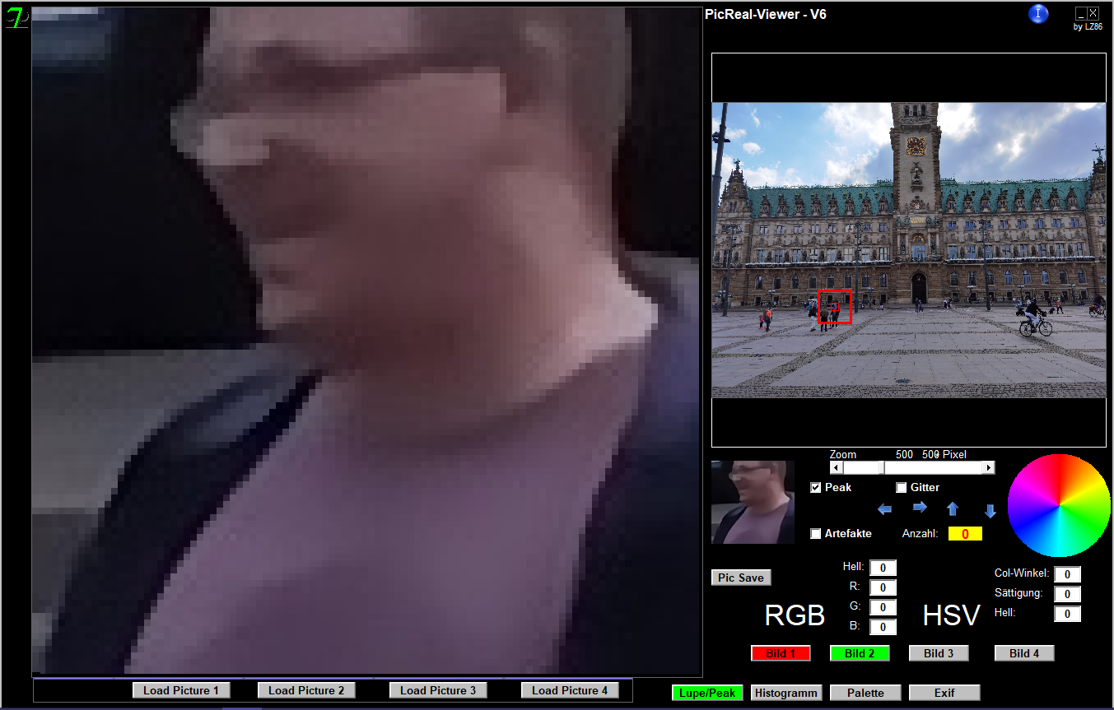
Task: Click Load Picture 4 button
Action: [570, 690]
